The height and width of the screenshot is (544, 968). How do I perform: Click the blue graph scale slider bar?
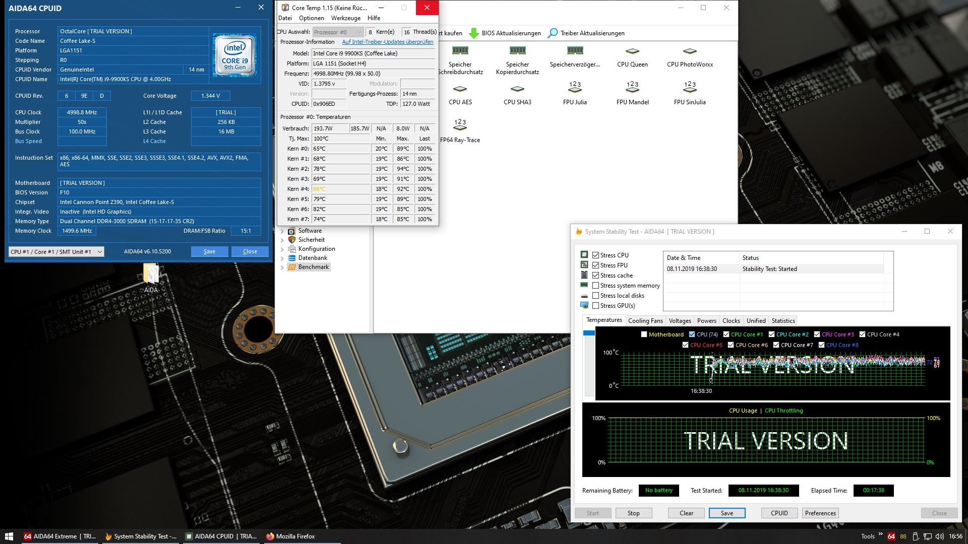click(589, 333)
